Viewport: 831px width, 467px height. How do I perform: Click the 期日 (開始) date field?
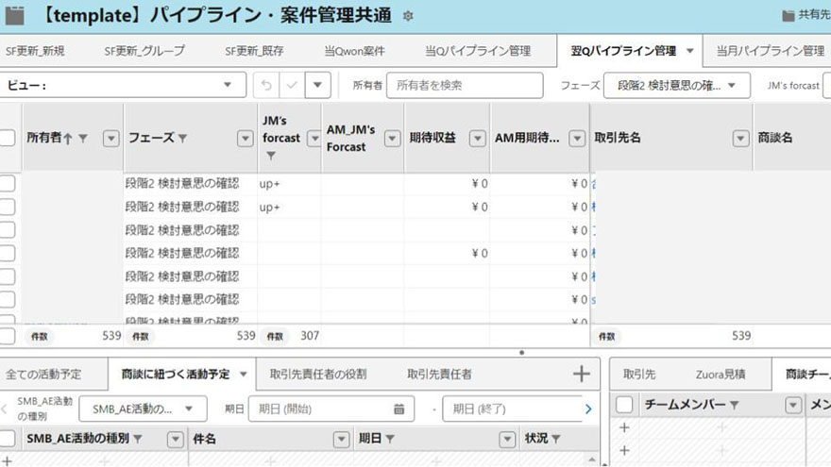[x=331, y=409]
